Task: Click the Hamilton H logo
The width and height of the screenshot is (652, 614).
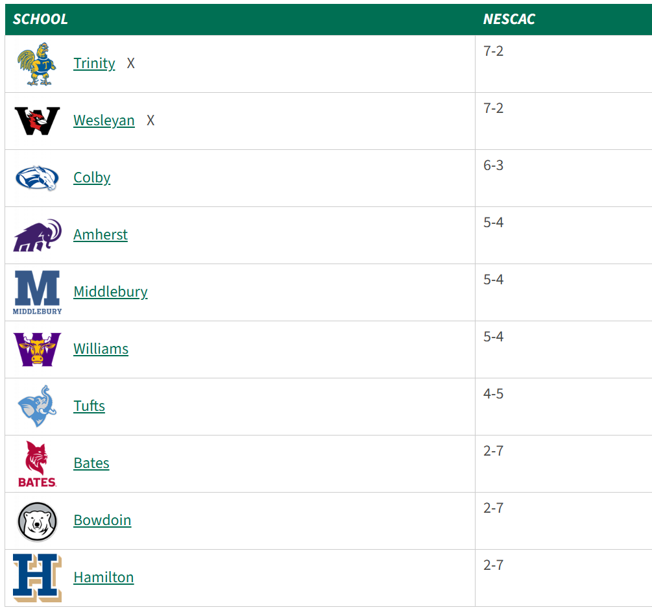Action: pos(37,578)
